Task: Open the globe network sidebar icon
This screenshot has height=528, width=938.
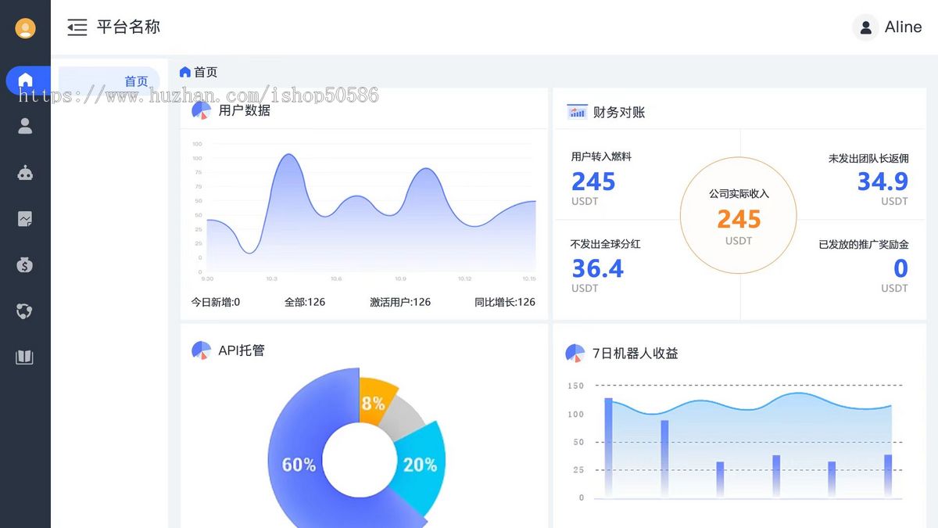Action: coord(25,311)
